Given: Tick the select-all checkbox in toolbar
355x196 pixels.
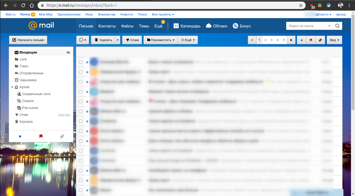Looking at the screenshot, I should [81, 40].
